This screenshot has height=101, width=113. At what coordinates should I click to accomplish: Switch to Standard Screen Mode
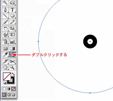4,95
